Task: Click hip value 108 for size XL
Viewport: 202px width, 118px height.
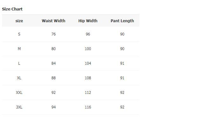Action: pos(88,78)
